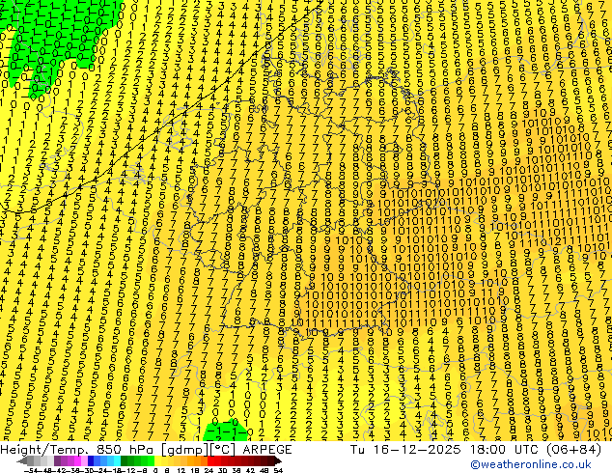The image size is (612, 473).
Task: Click the left arrow end of colorbar
Action: [x=22, y=460]
